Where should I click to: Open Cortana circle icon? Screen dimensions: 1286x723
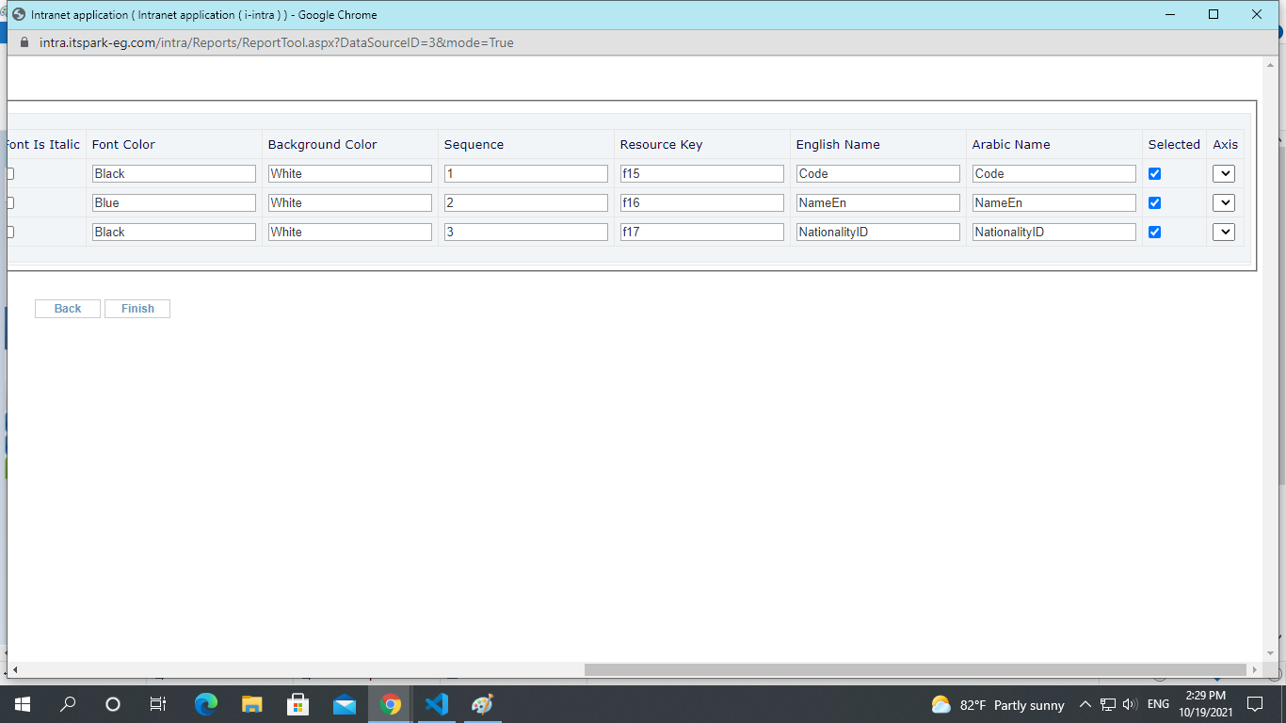(113, 704)
